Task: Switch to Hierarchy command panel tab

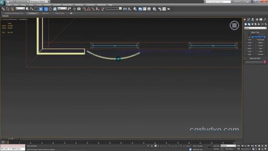Action: click(x=253, y=20)
